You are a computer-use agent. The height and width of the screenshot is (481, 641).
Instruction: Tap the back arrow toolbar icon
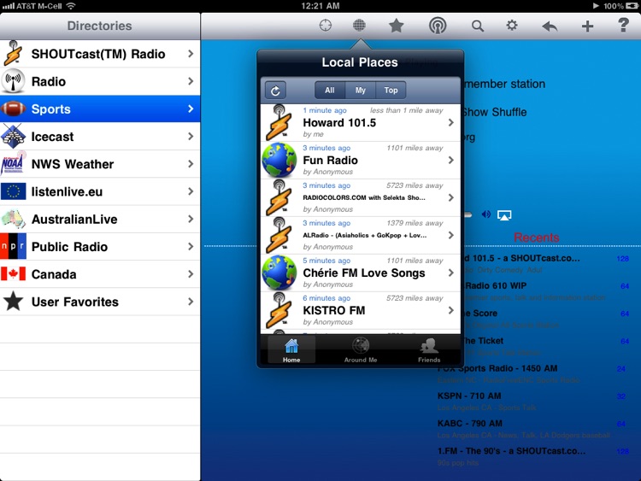[x=550, y=26]
